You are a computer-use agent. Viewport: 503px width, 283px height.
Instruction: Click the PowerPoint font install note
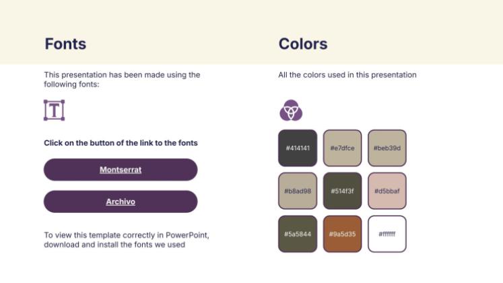[x=127, y=240]
